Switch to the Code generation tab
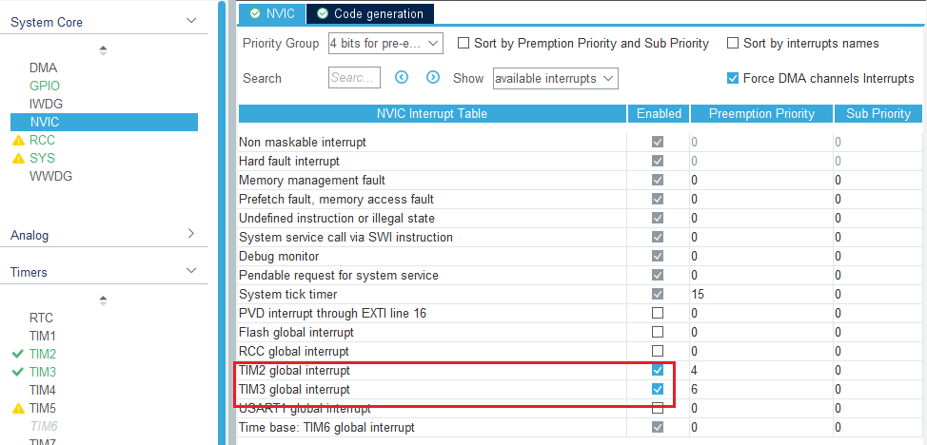This screenshot has width=927, height=445. tap(370, 13)
